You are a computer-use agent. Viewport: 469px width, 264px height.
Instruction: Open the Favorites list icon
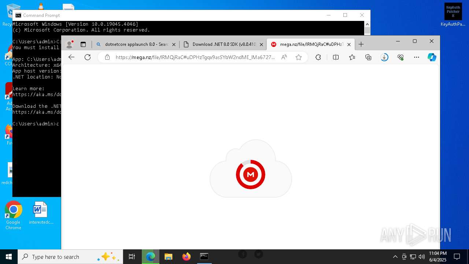(352, 57)
